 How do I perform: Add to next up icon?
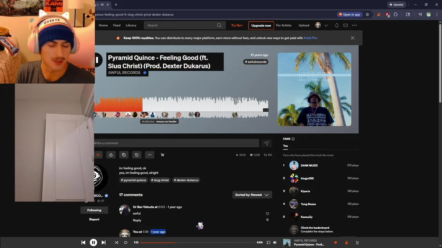tap(137, 155)
